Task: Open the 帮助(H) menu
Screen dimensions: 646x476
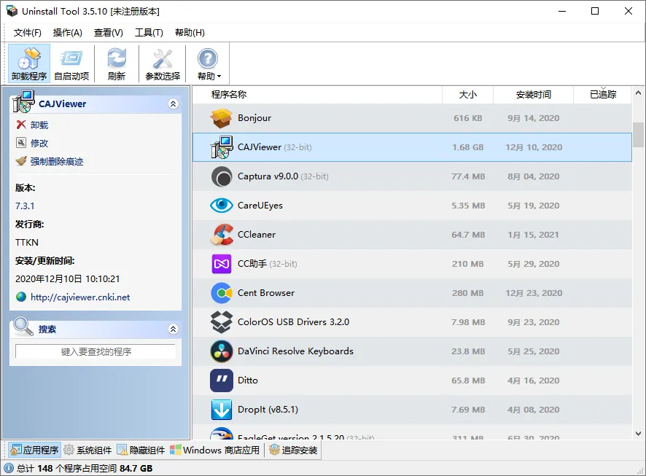Action: coord(190,33)
